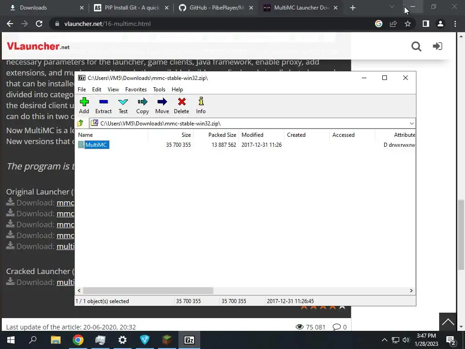Extract files with the Extract toolbar icon
465x349 pixels.
point(103,105)
